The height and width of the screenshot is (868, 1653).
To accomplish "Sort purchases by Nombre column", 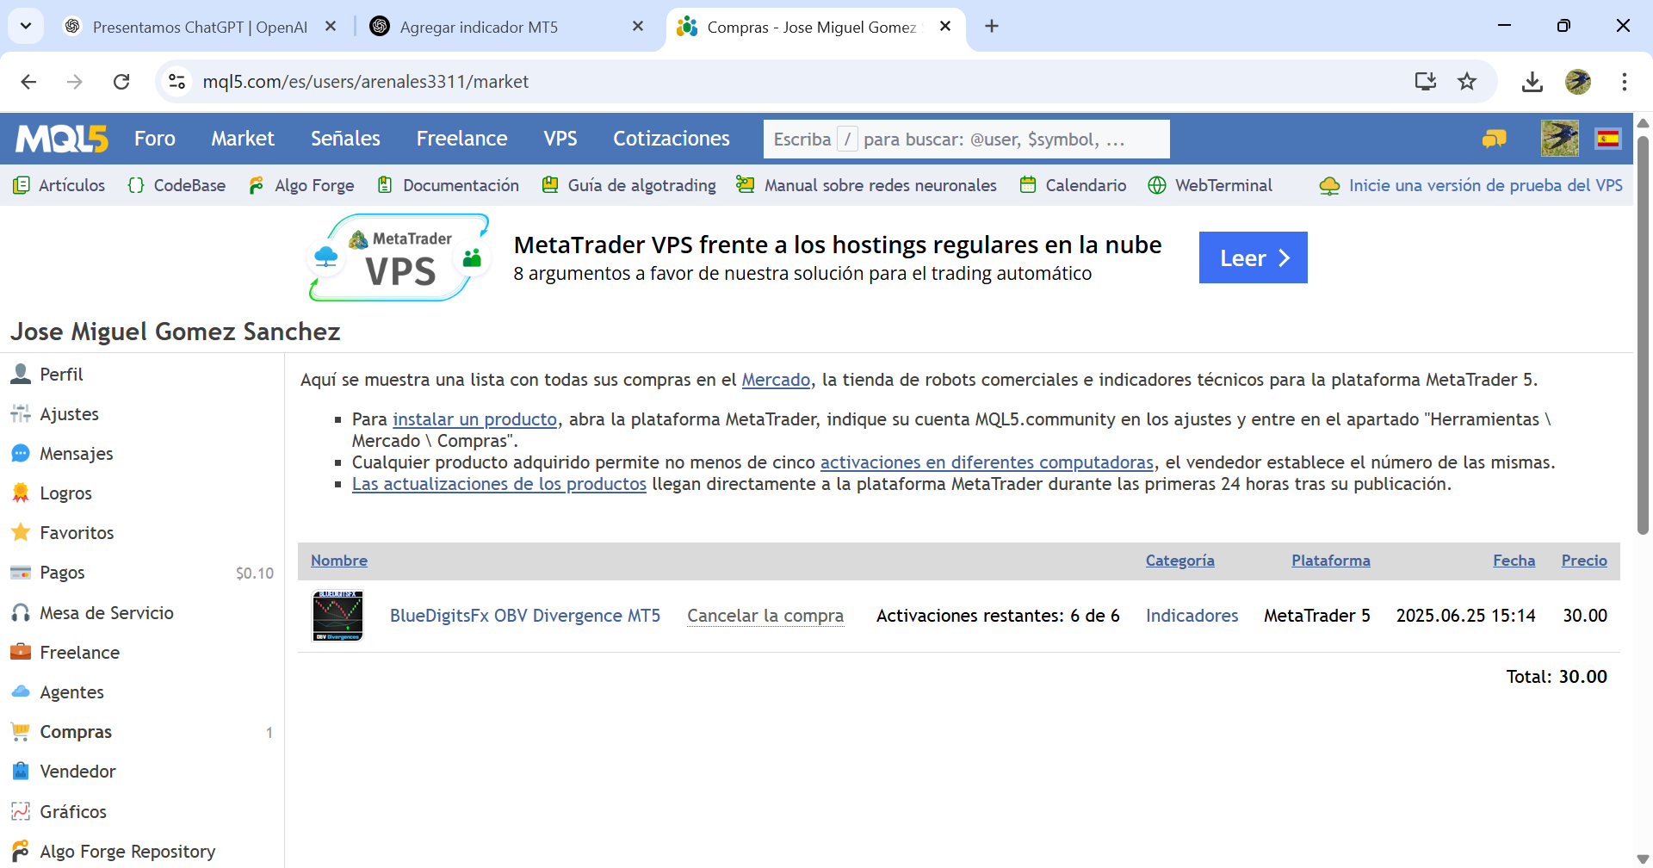I will point(339,561).
